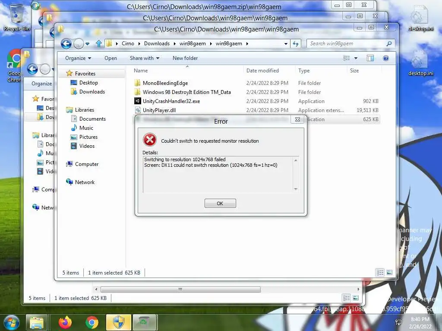Sort by the Size column header
This screenshot has height=331, width=442.
354,71
